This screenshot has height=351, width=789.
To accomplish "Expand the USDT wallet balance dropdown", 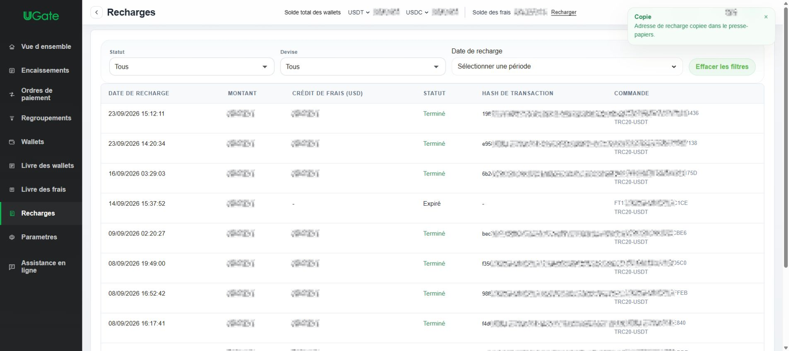I will click(359, 12).
